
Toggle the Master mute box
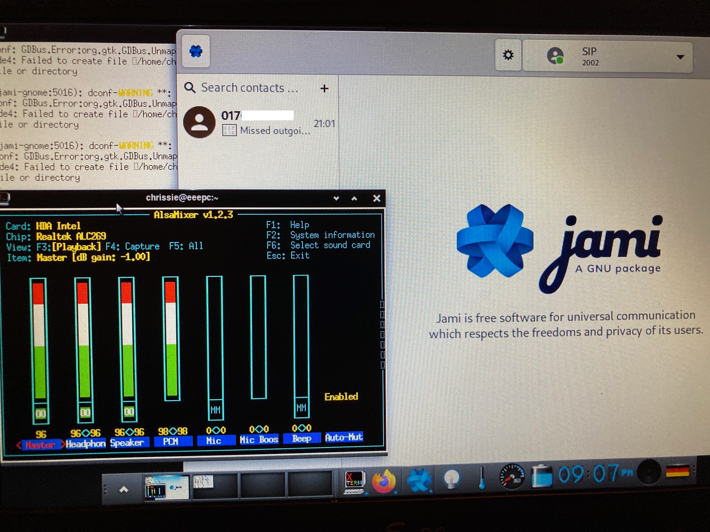41,414
